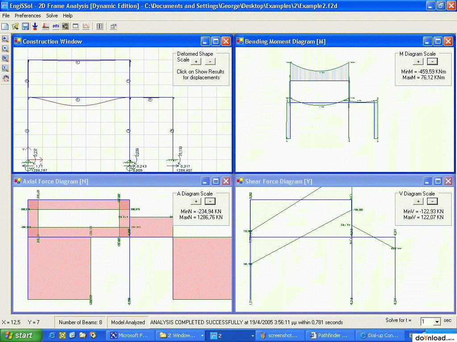The image size is (457, 342).
Task: Increase the V Diagram Scale with plus
Action: tap(418, 201)
